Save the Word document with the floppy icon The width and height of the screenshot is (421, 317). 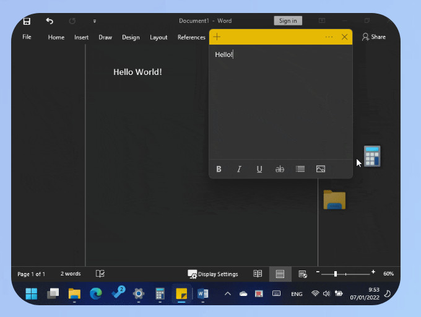27,21
